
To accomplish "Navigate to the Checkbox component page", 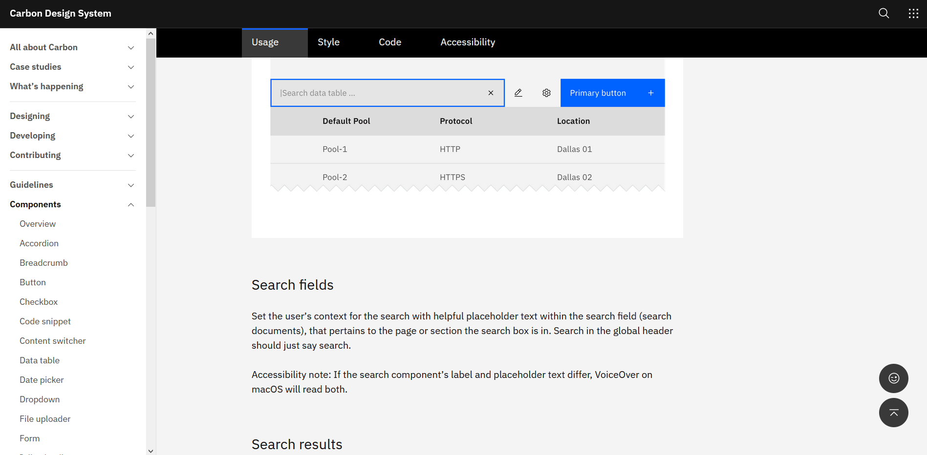I will (x=38, y=301).
